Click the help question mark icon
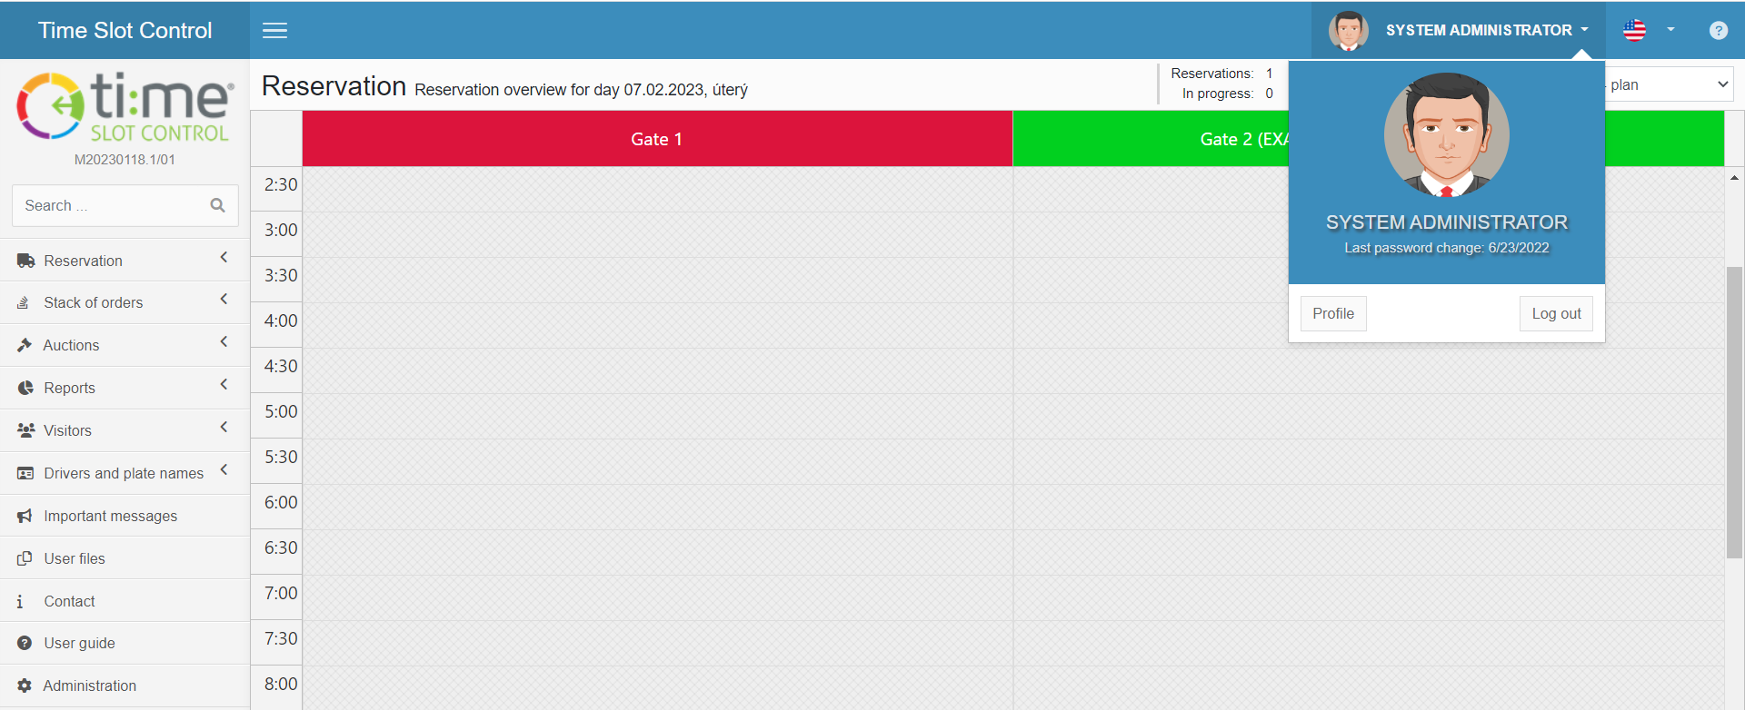The width and height of the screenshot is (1745, 710). click(x=1718, y=31)
